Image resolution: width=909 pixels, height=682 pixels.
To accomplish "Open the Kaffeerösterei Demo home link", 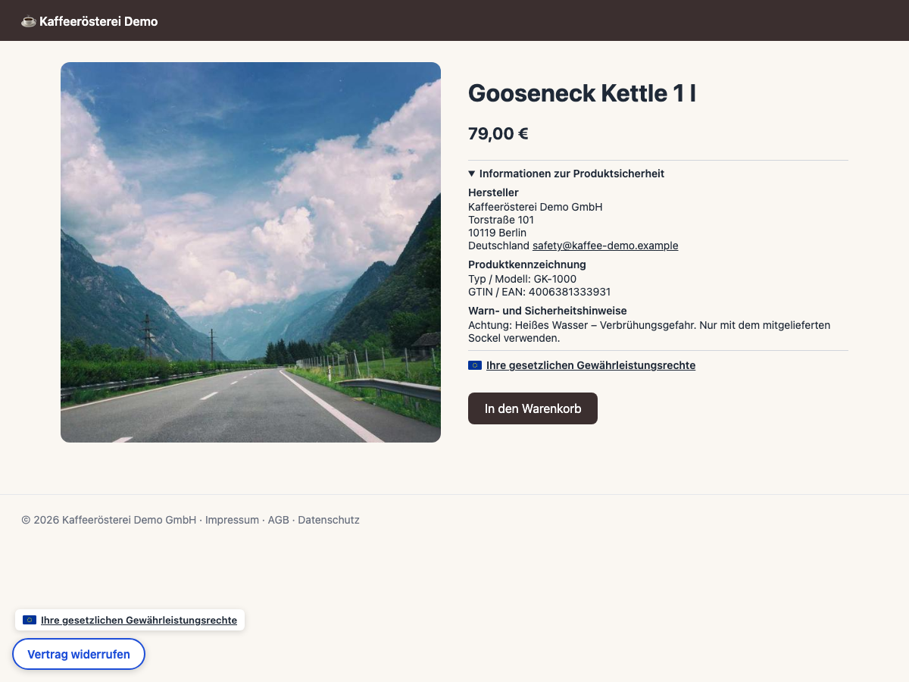I will 89,21.
